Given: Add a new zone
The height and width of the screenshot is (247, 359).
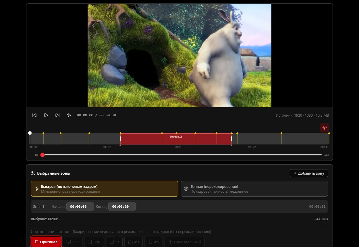Looking at the screenshot, I should pos(309,173).
